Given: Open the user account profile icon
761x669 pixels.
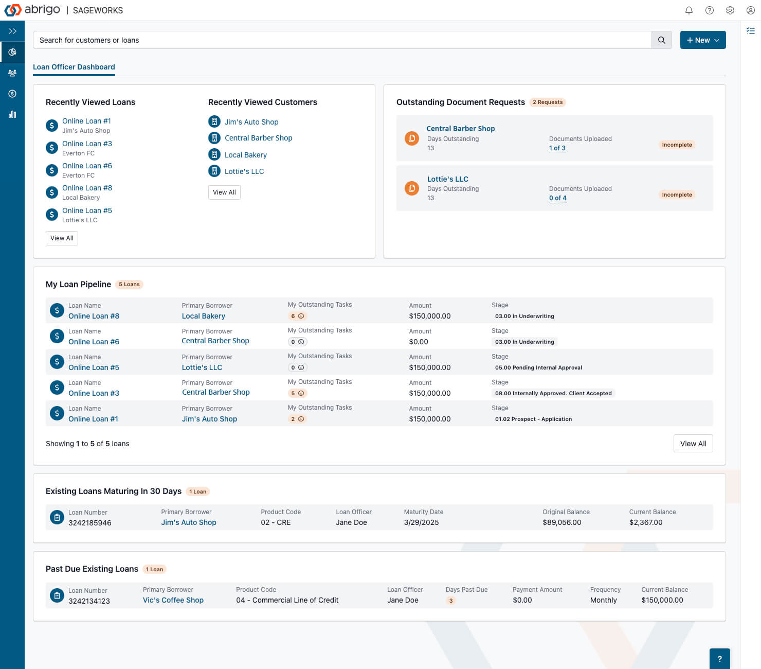Looking at the screenshot, I should 750,10.
